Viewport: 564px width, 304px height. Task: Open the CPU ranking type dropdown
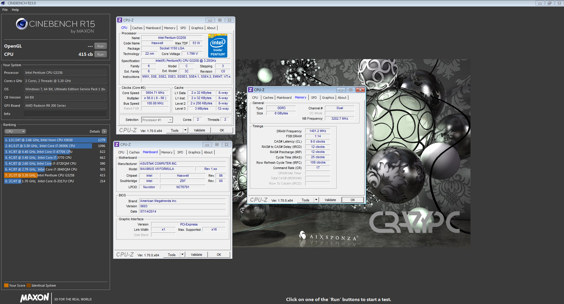[15, 131]
